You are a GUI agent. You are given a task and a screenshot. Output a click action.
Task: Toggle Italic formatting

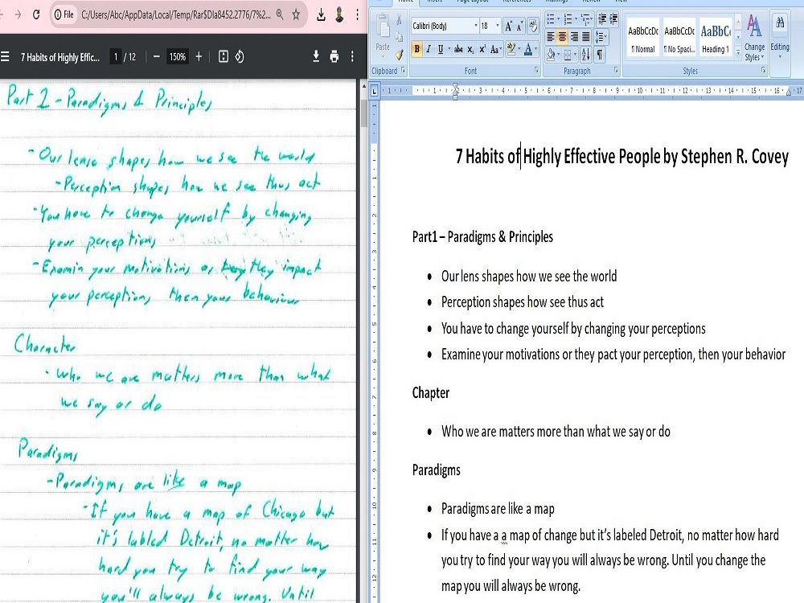[x=429, y=49]
